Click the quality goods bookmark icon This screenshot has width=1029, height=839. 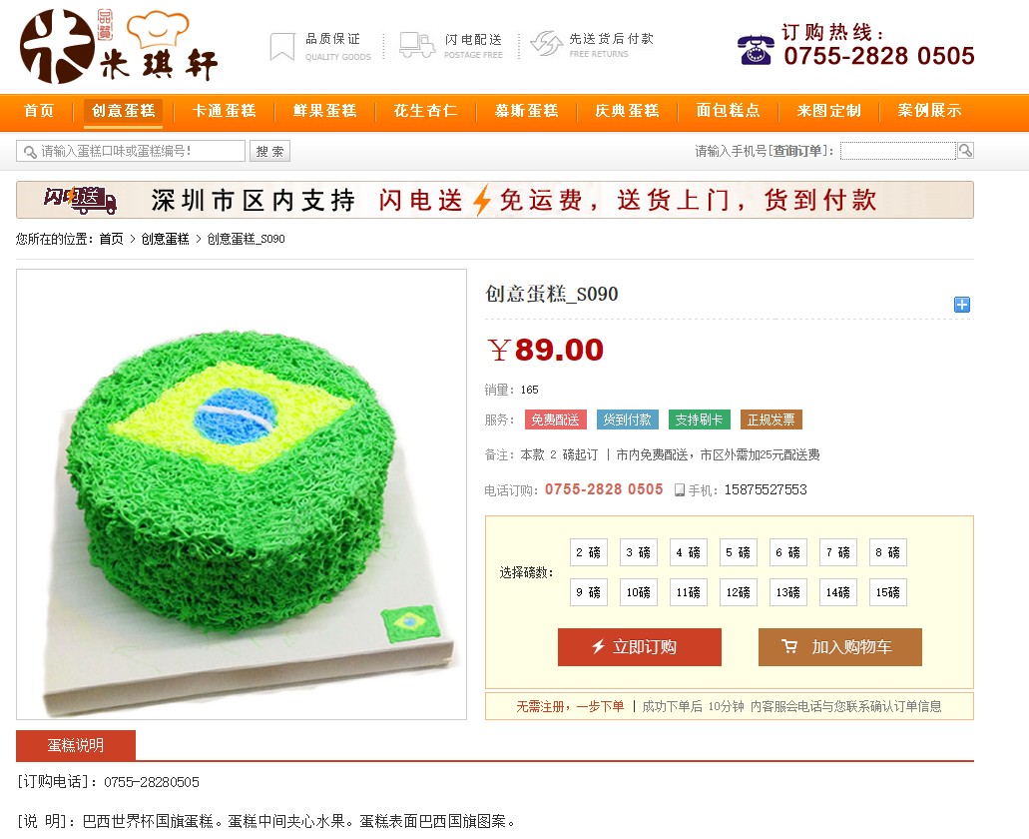pyautogui.click(x=282, y=47)
